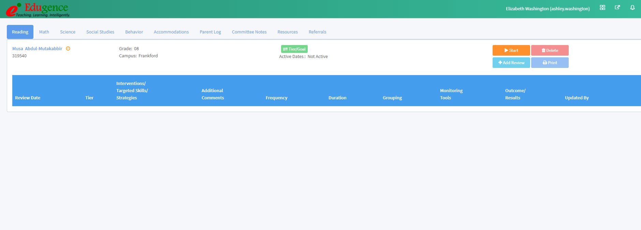
Task: Click the Tier/Goal button
Action: click(x=294, y=49)
